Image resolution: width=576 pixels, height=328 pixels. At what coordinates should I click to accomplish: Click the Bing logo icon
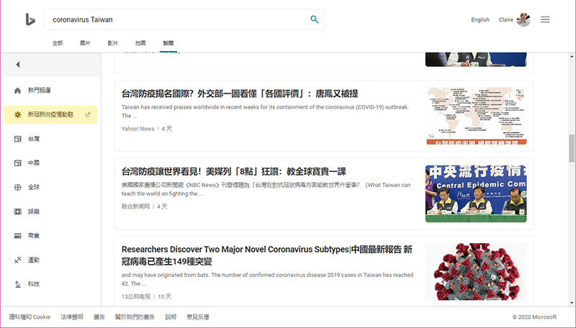pos(30,19)
